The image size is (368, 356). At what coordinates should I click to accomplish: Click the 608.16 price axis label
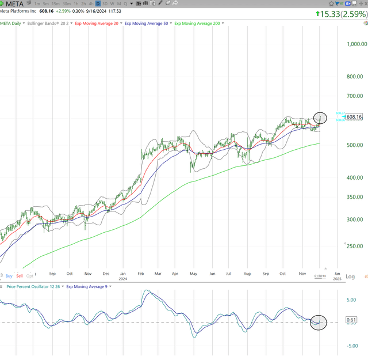tap(354, 117)
